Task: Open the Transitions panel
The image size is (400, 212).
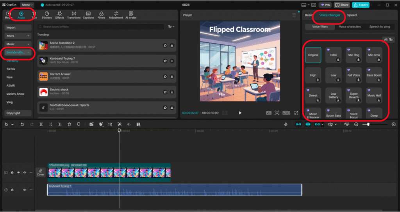Action: [x=73, y=15]
